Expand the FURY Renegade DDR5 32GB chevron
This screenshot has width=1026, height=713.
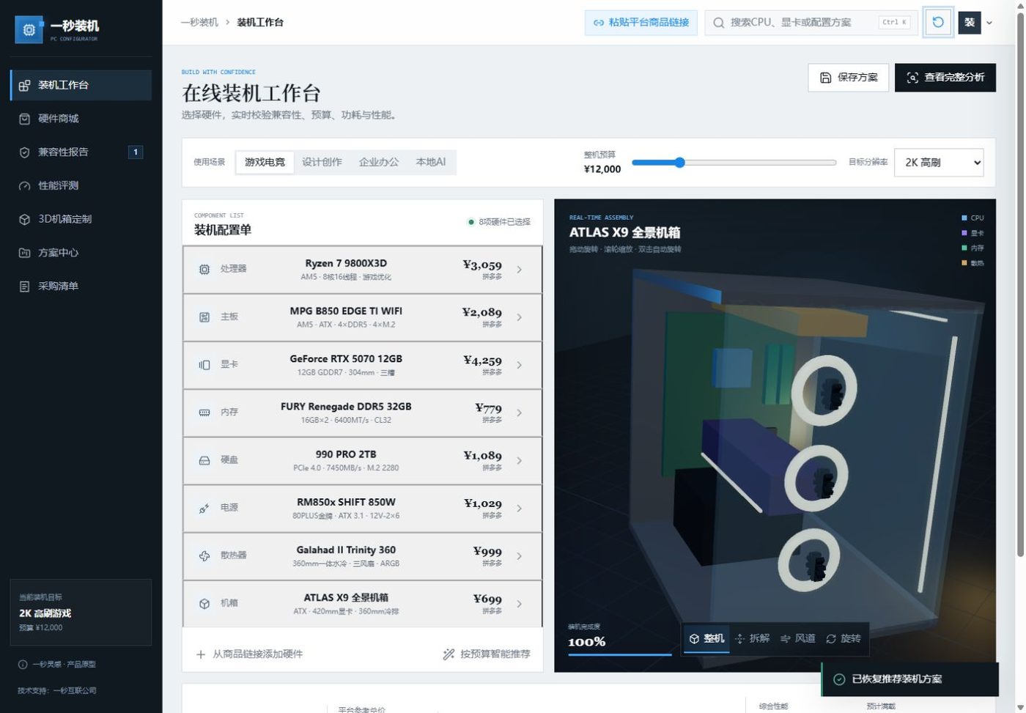(x=519, y=413)
